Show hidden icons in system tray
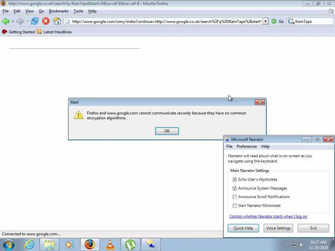 (x=286, y=245)
